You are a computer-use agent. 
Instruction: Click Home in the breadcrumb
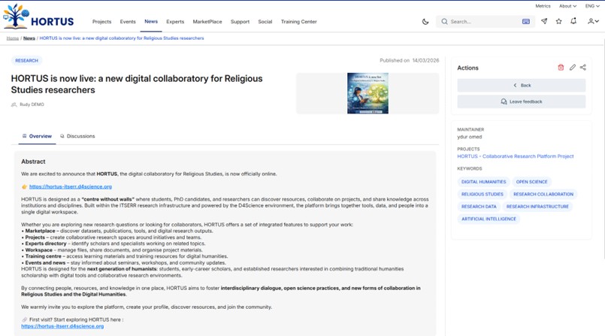[12, 38]
